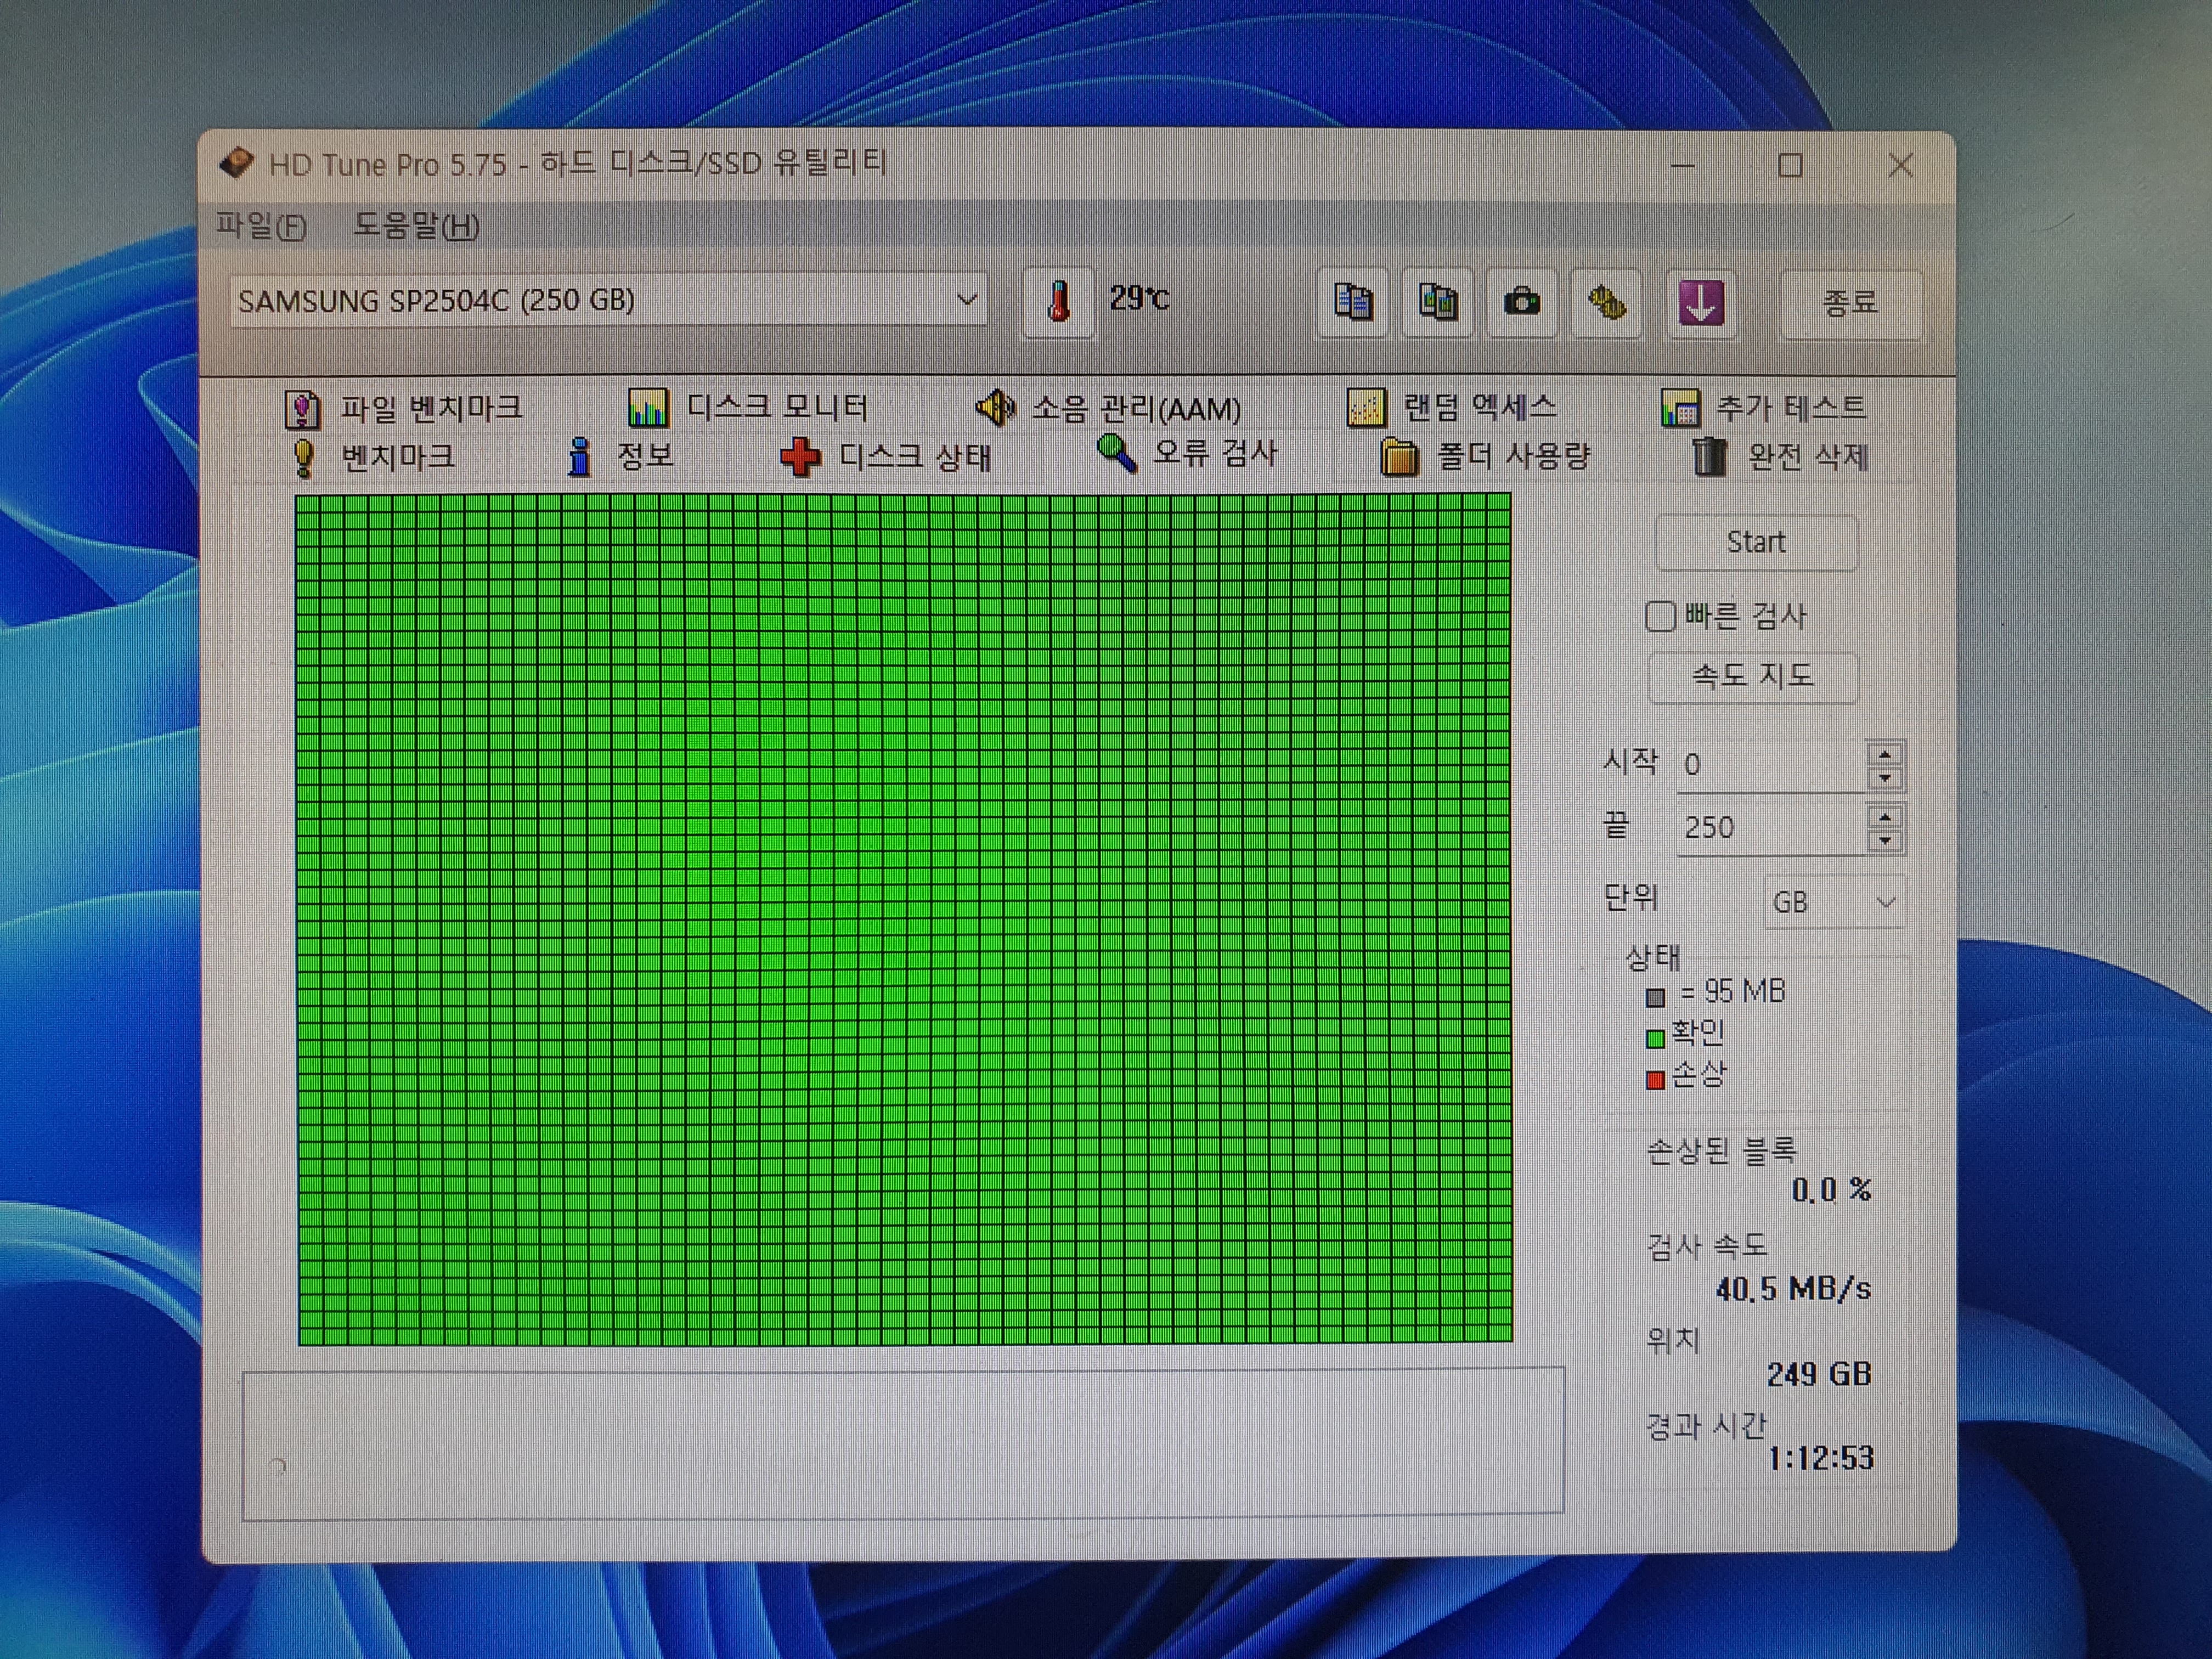Close the HD Tune Pro window

(1900, 165)
